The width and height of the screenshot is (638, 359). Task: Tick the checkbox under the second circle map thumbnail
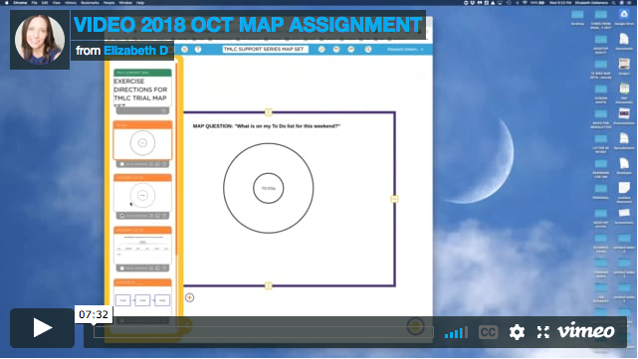[122, 216]
